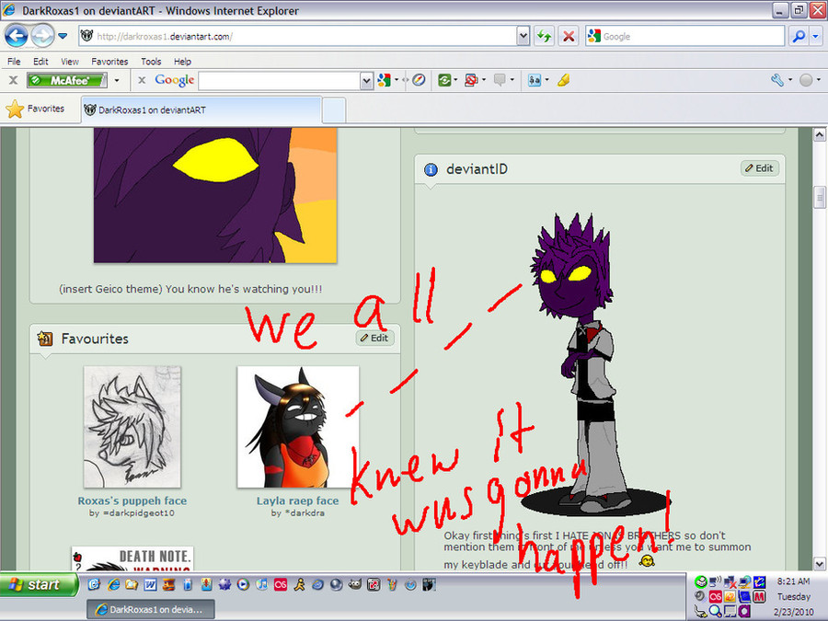
Task: Click the translate icon in Google toolbar
Action: [x=535, y=80]
